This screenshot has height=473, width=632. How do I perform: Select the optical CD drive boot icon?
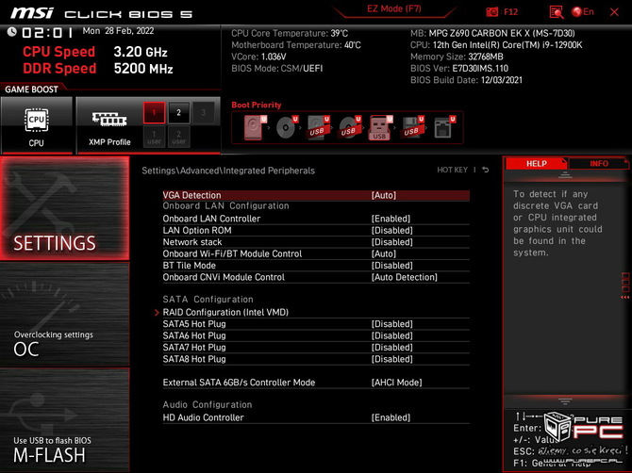point(287,127)
